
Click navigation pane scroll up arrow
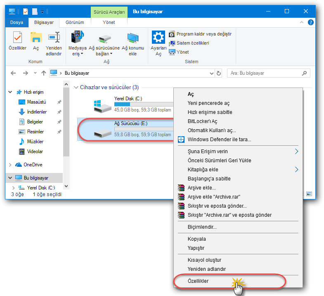point(66,84)
